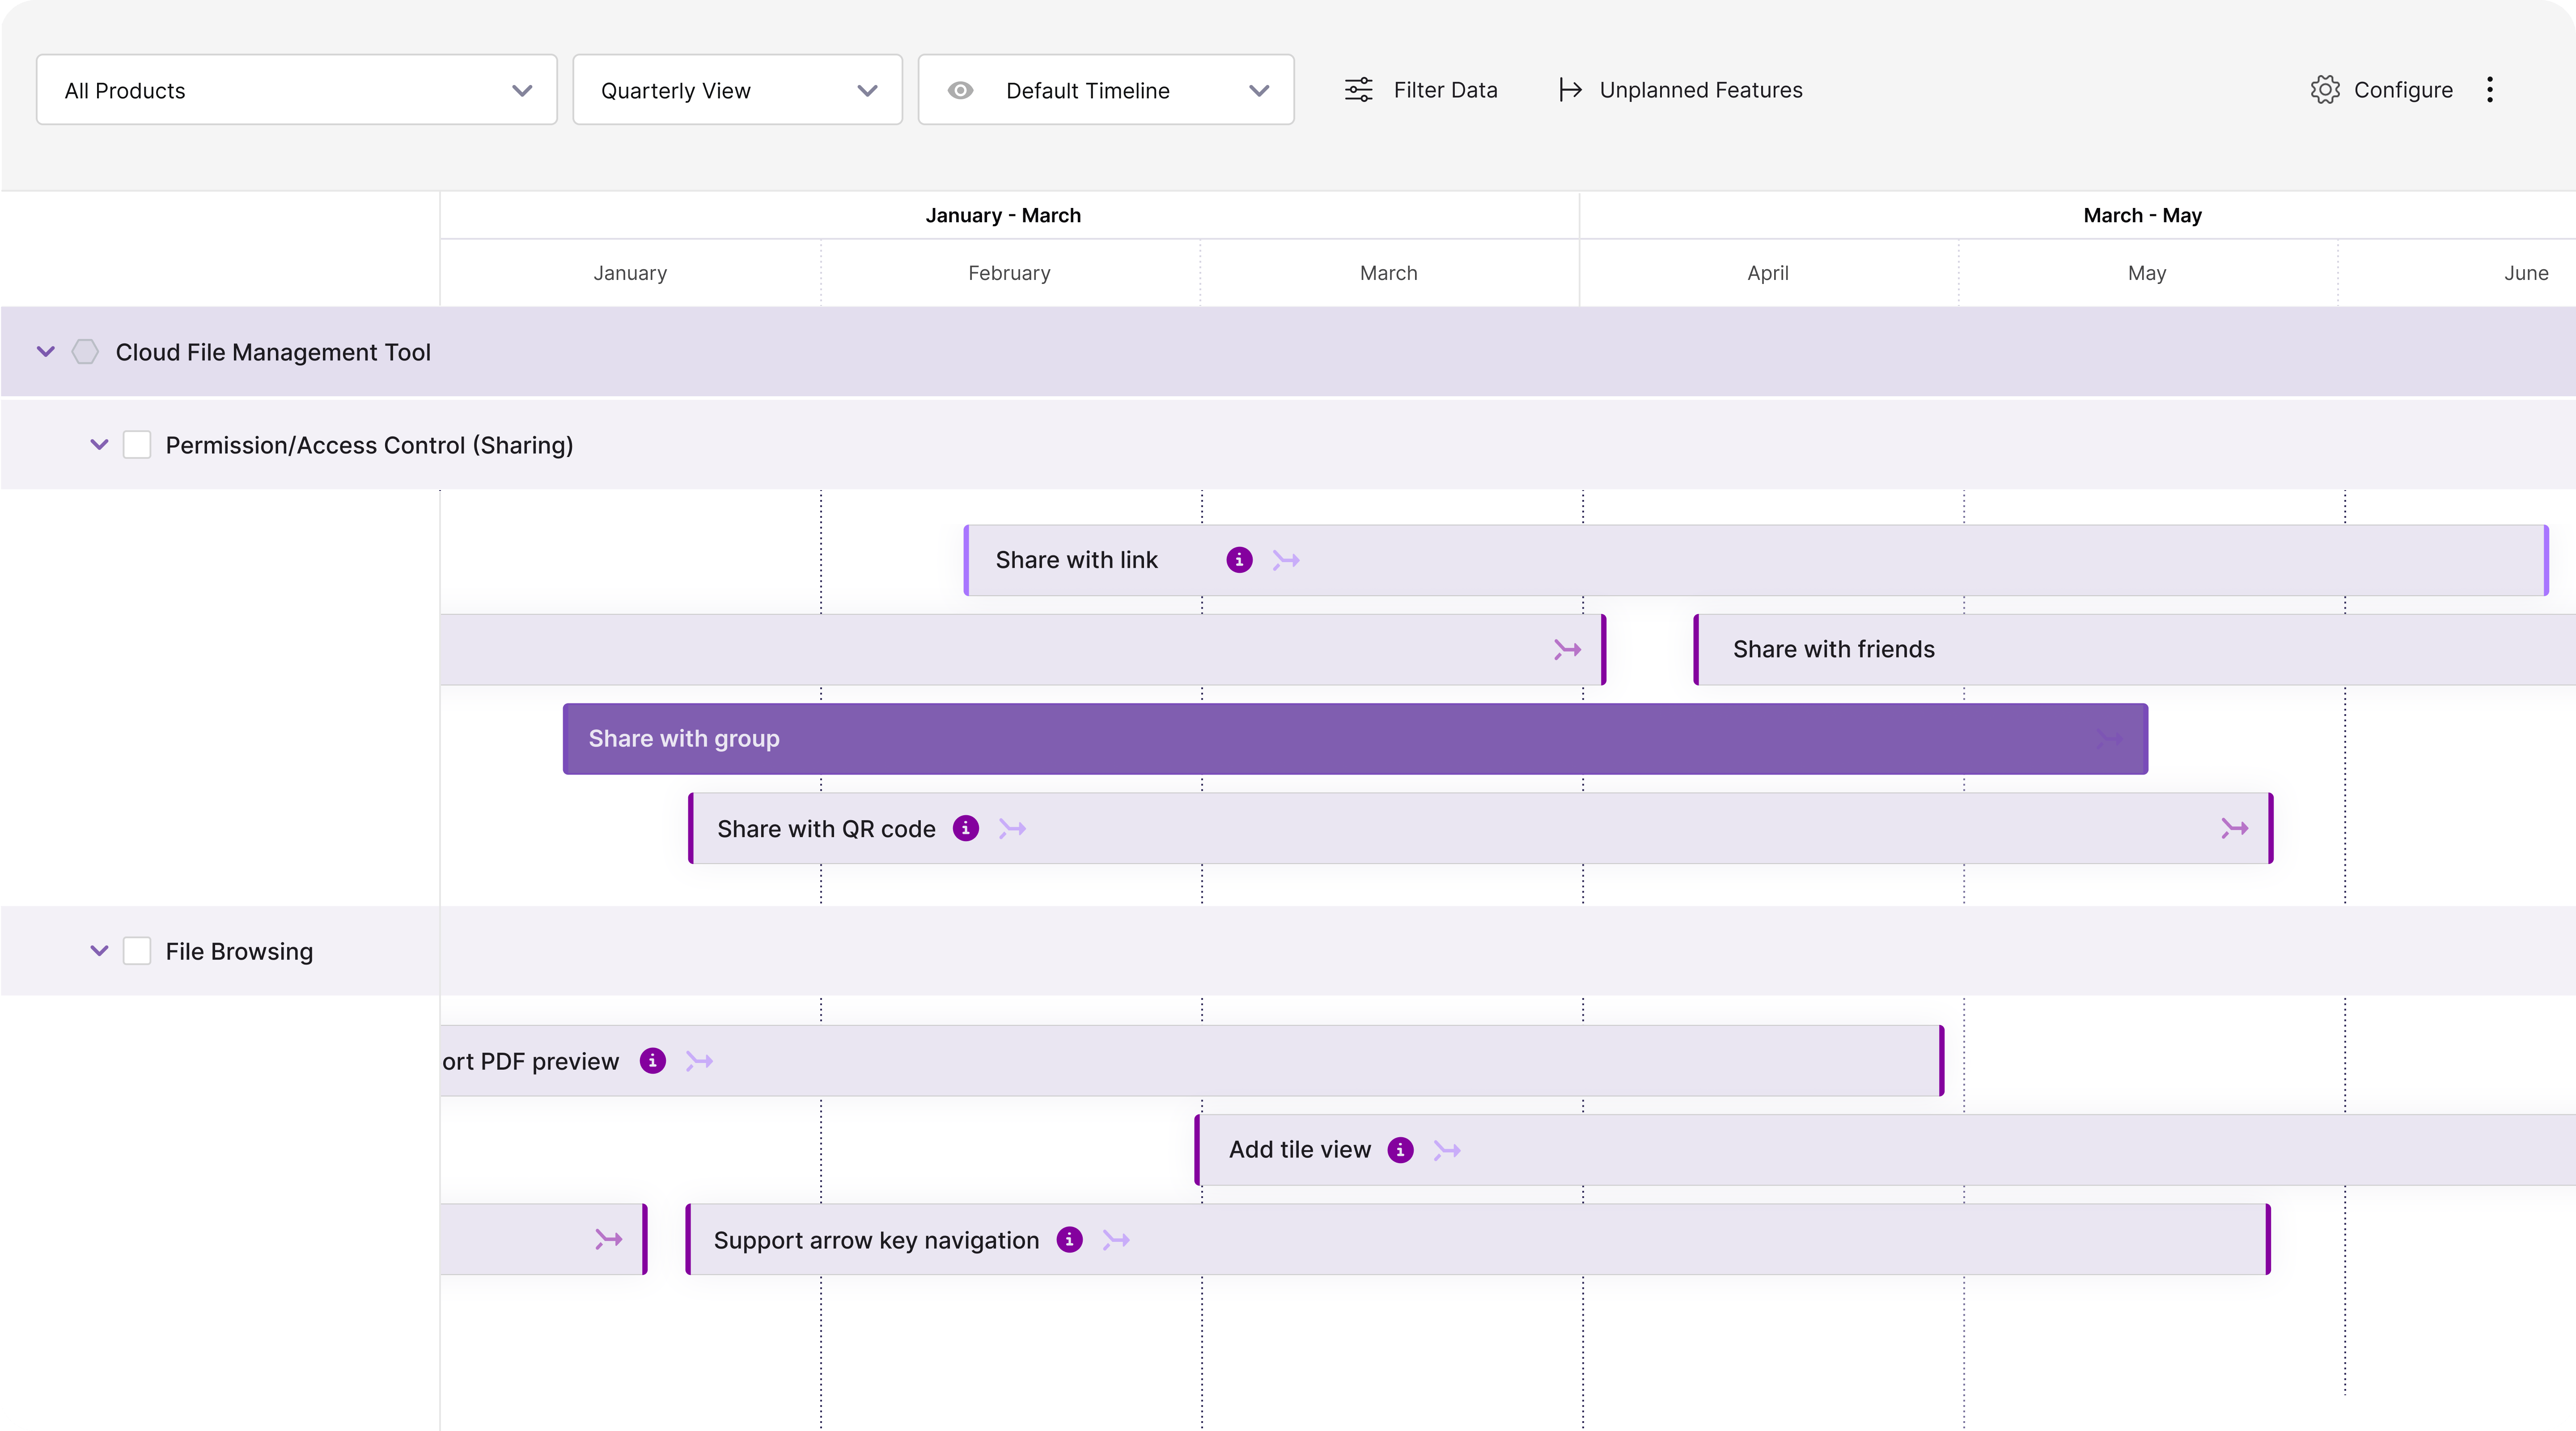Click the info icon on PDF preview bar
Viewport: 2576px width, 1431px height.
(653, 1061)
